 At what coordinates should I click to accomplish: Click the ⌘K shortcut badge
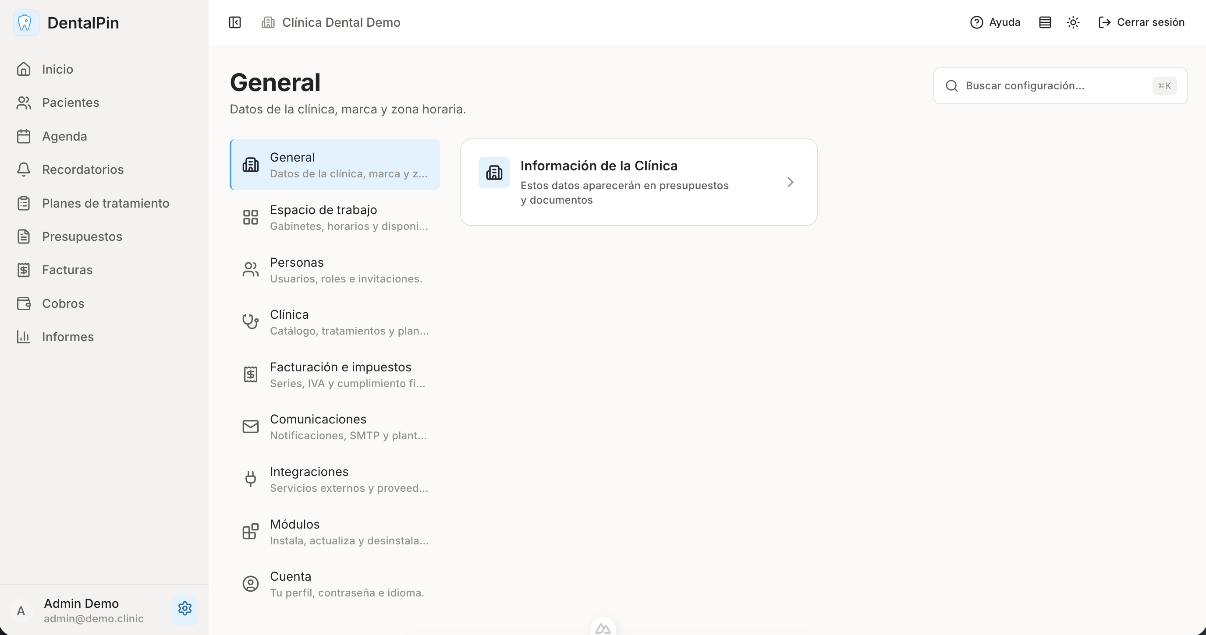1164,86
